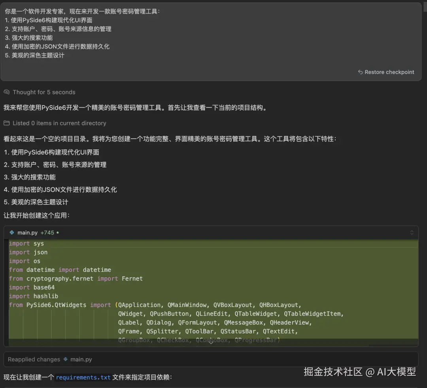
Task: Click 'Reapplied changes' label
Action: click(34, 360)
